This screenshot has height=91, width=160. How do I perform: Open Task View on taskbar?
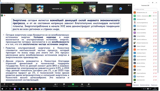pos(10,89)
